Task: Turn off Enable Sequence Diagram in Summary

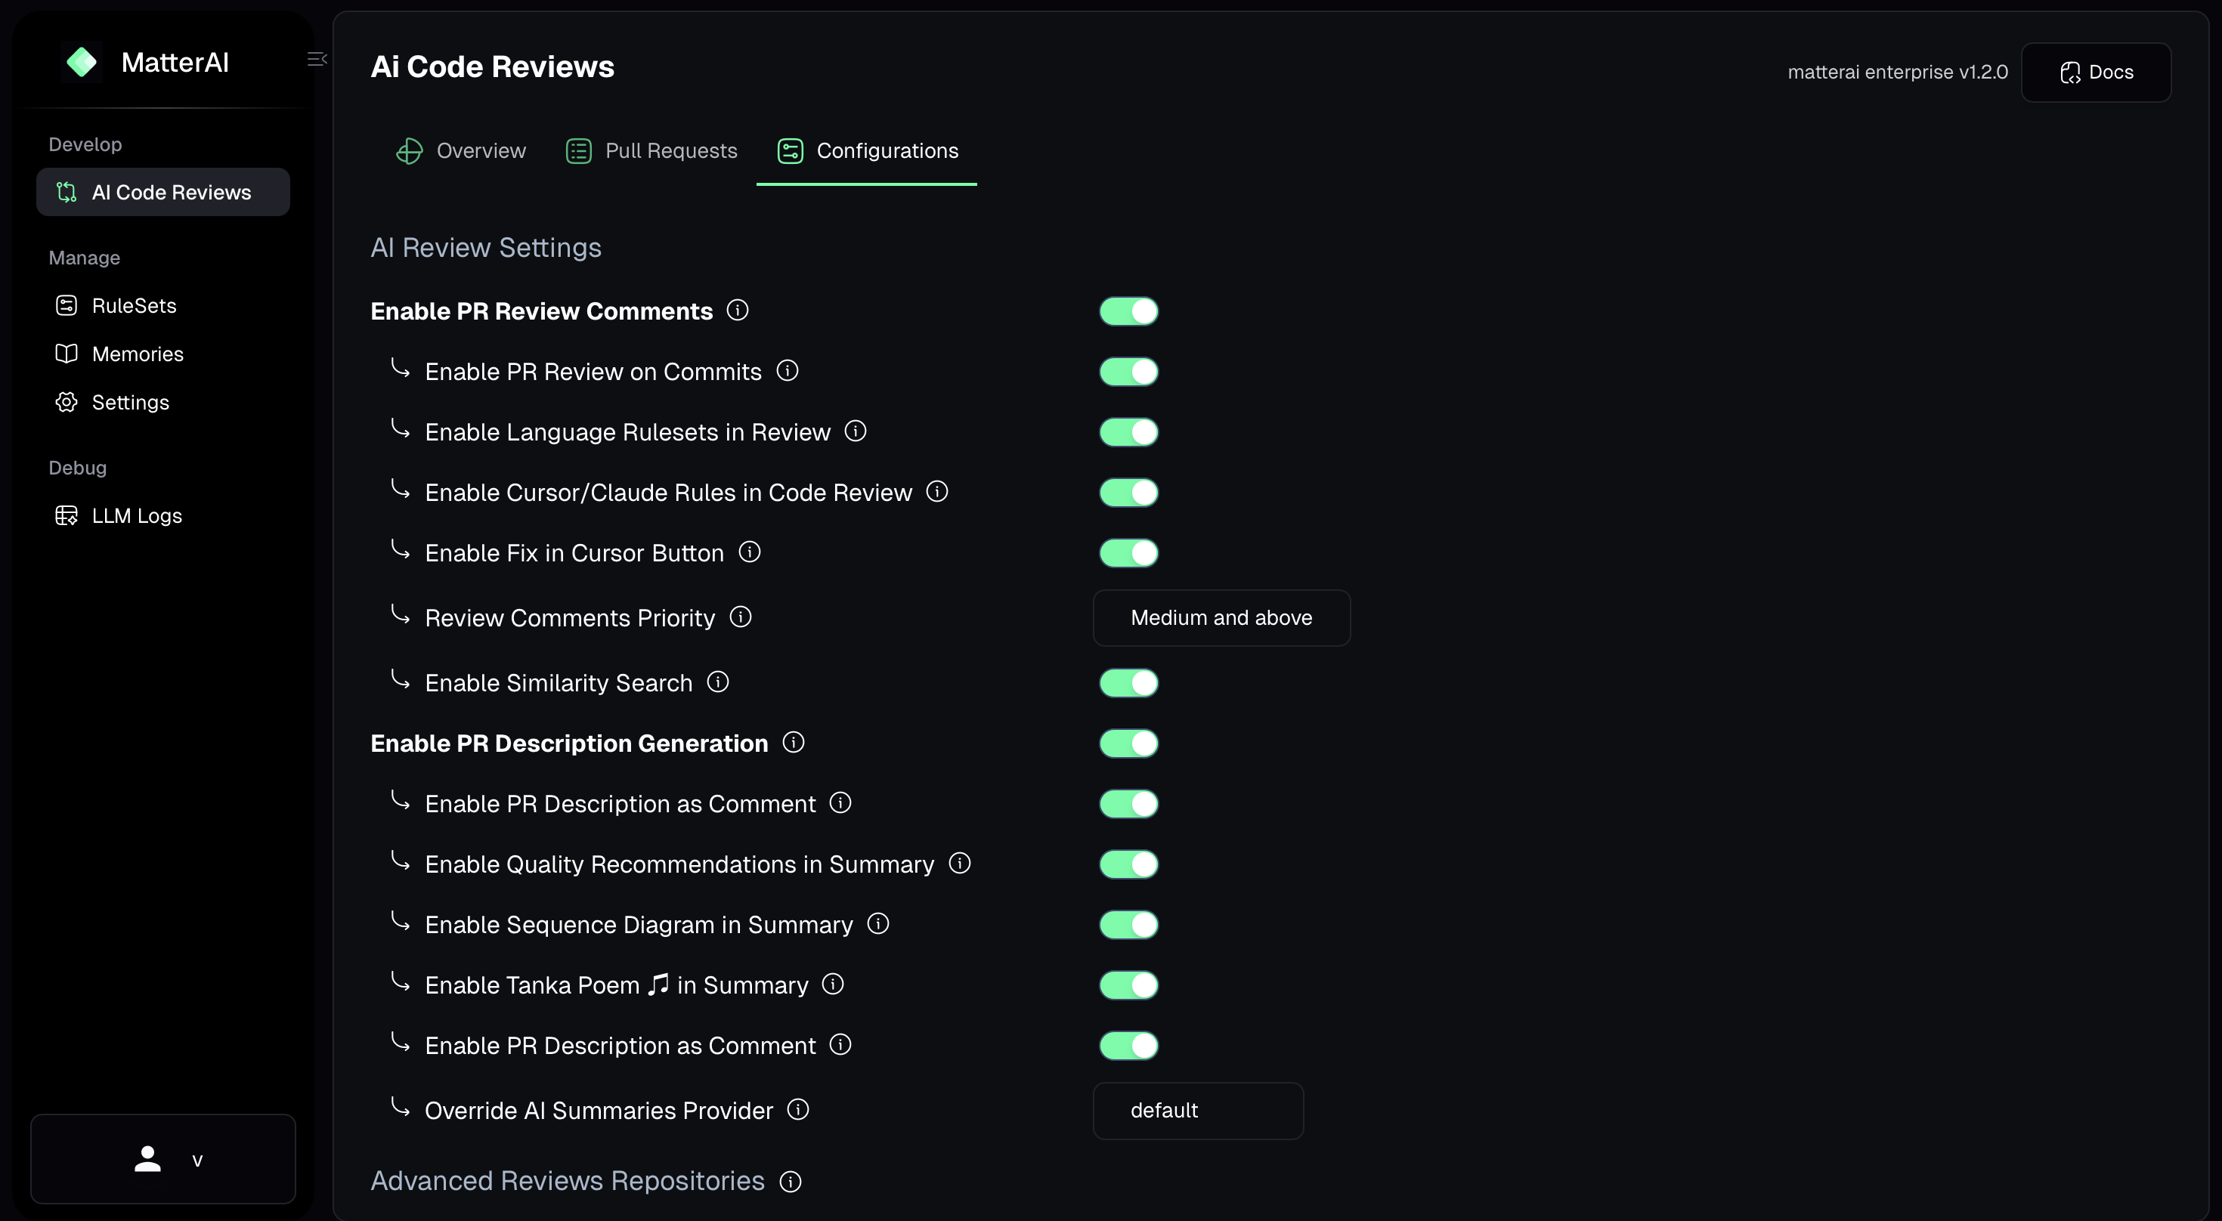Action: coord(1128,924)
